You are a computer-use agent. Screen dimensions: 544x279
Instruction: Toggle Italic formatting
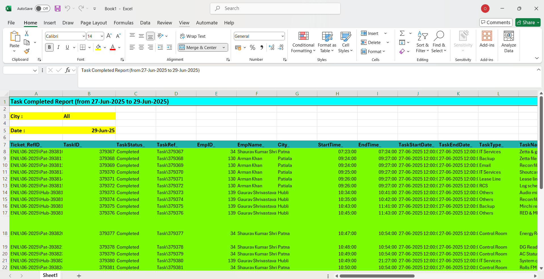[58, 47]
